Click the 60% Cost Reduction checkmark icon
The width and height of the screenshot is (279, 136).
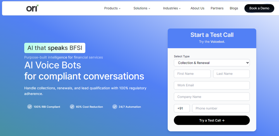(x=72, y=107)
